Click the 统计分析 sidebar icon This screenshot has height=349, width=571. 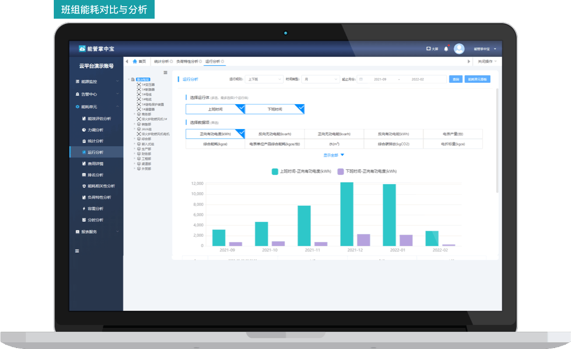[x=84, y=141]
